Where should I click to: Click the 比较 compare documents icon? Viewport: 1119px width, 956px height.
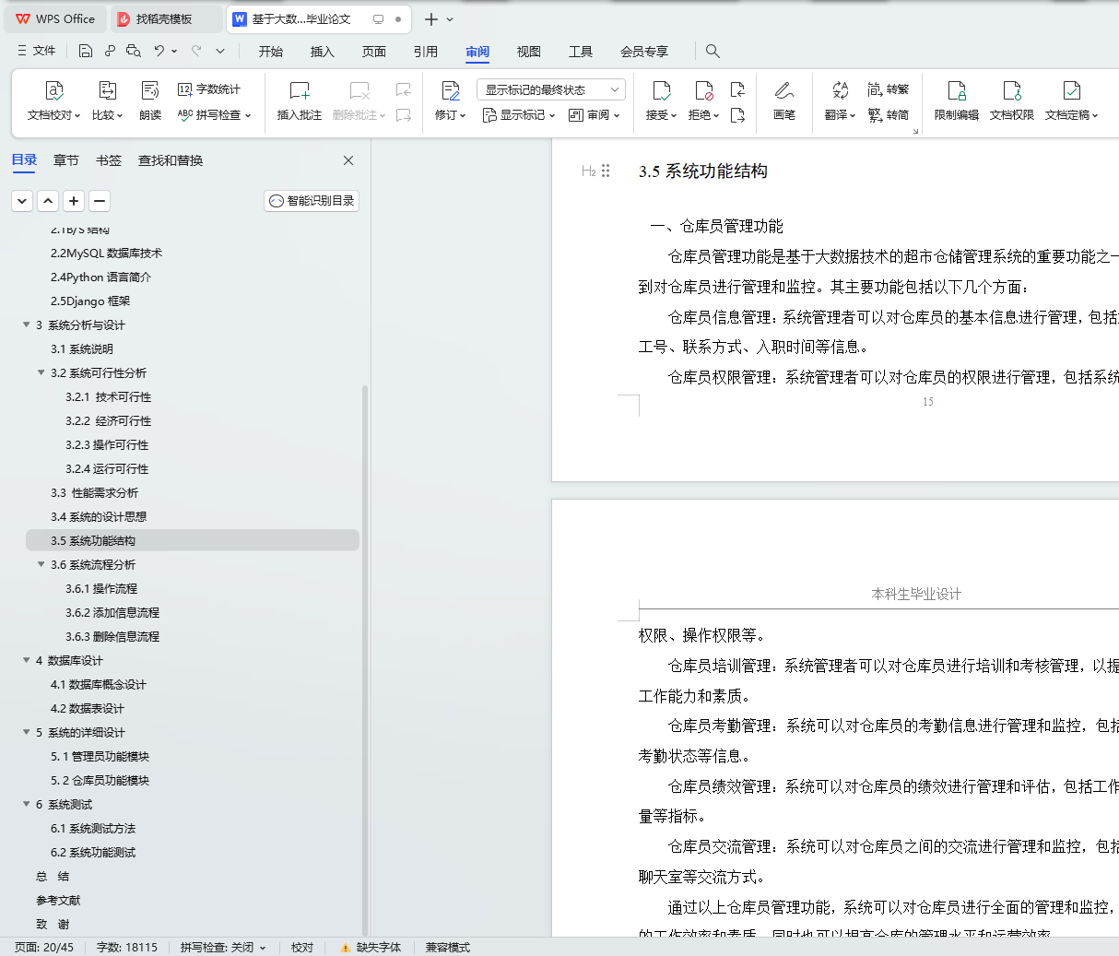[107, 90]
